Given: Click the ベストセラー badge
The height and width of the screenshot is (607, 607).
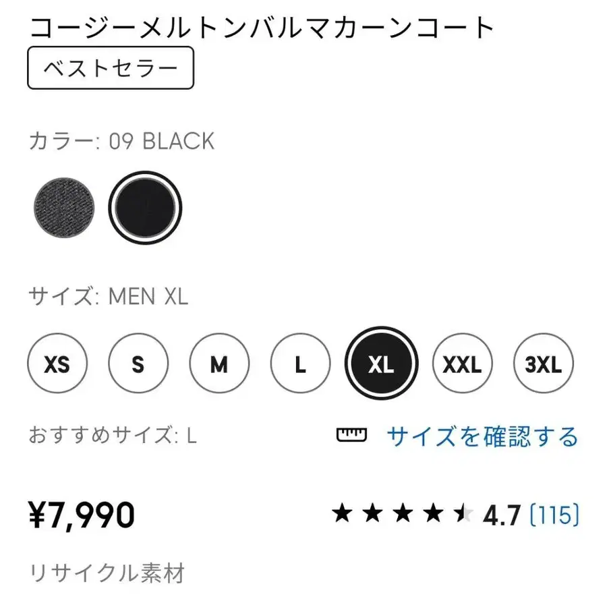Looking at the screenshot, I should [111, 69].
